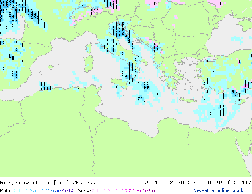The width and height of the screenshot is (252, 194).
Task: Click the island of Sardinia on map
Action: [x=88, y=64]
